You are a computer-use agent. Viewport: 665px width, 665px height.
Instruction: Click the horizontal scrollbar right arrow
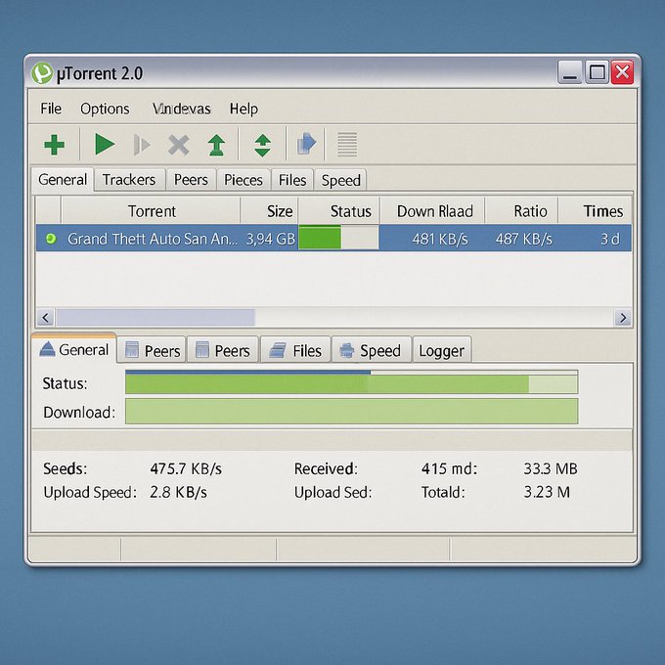point(623,318)
